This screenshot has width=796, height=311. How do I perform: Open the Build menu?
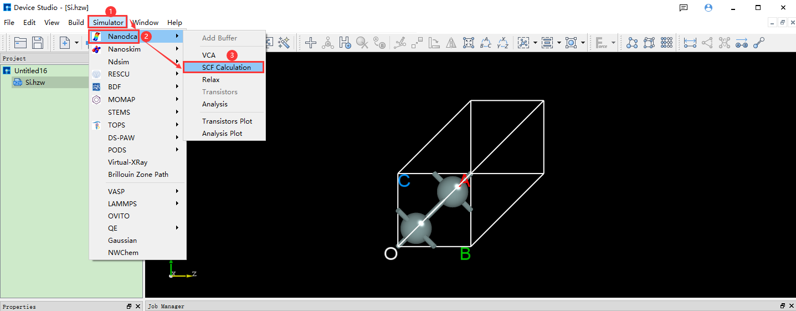[x=76, y=23]
